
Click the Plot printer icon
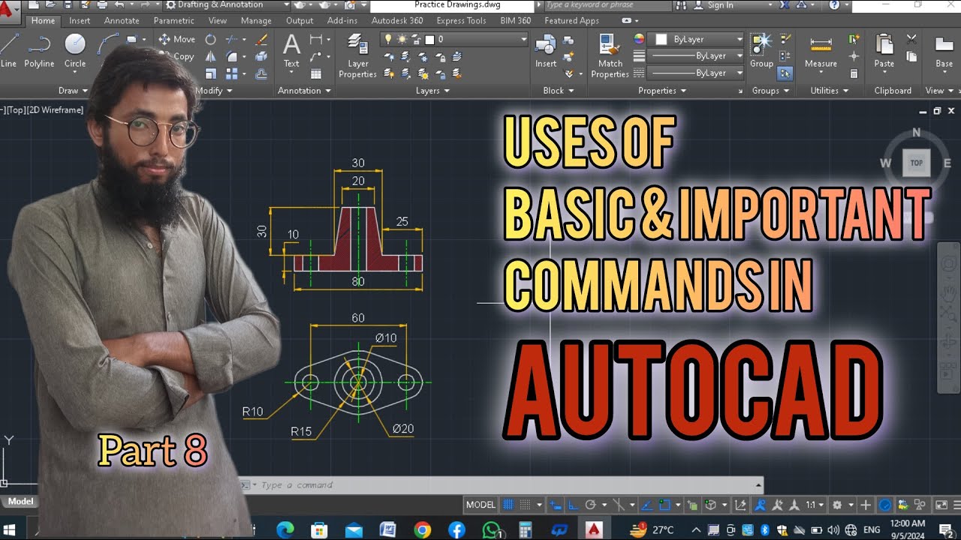click(101, 5)
